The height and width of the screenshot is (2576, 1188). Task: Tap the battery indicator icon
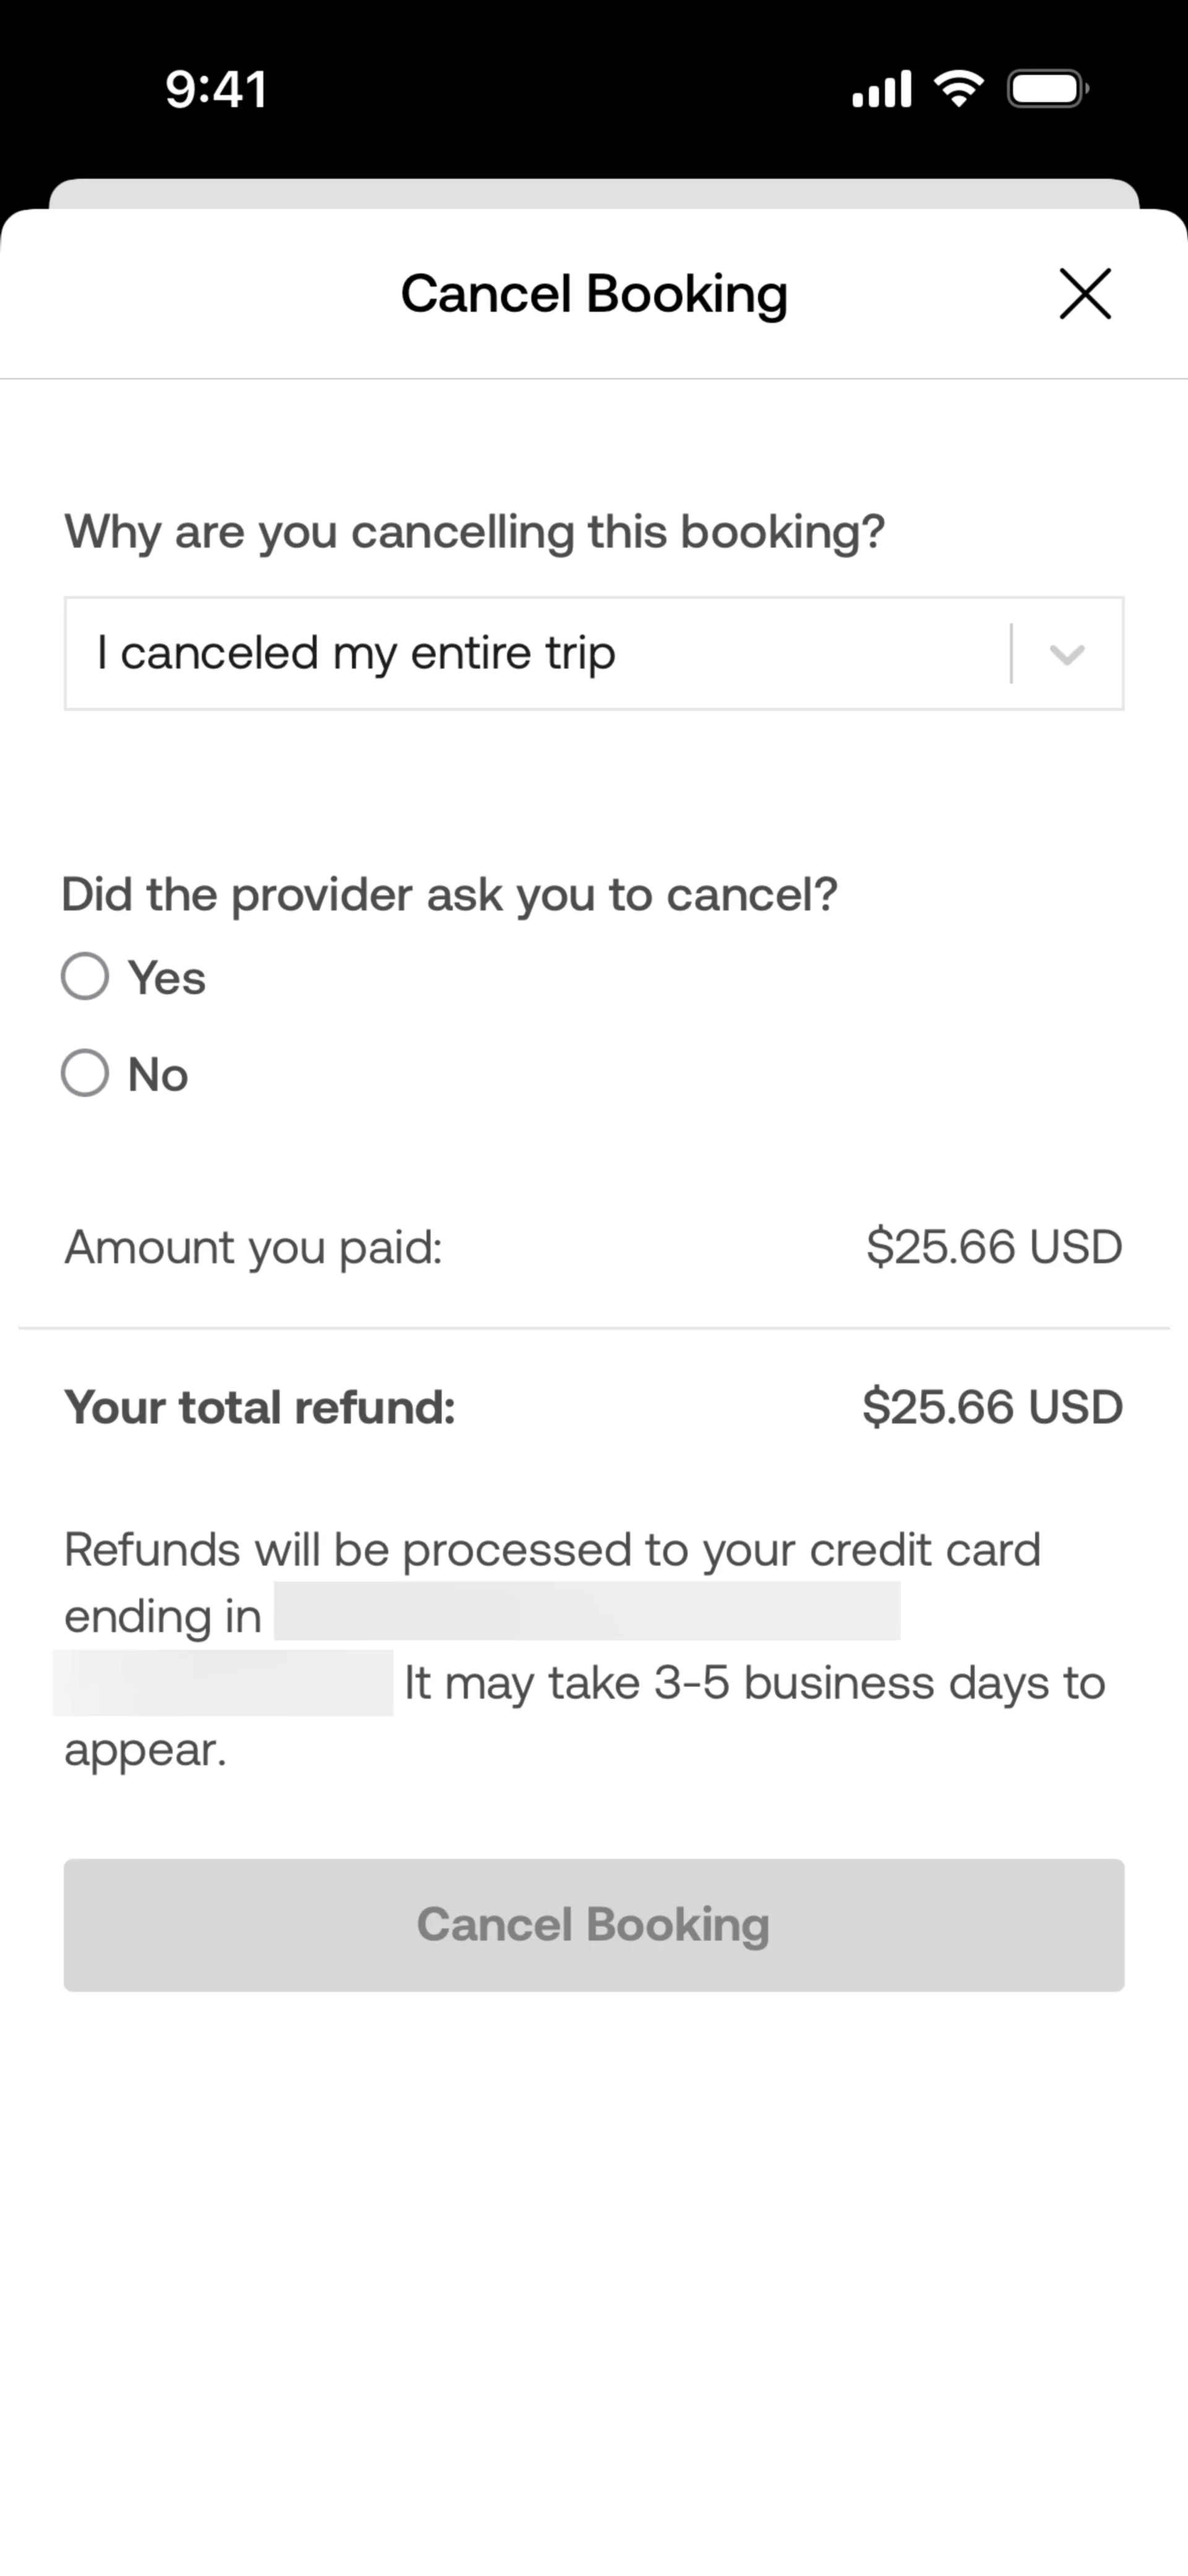pyautogui.click(x=1047, y=89)
